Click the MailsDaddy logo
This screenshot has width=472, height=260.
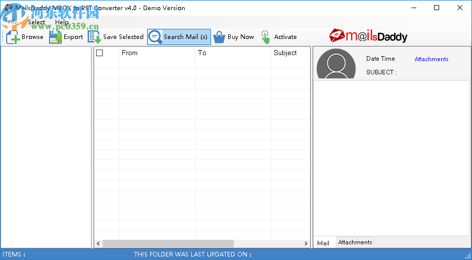(368, 36)
